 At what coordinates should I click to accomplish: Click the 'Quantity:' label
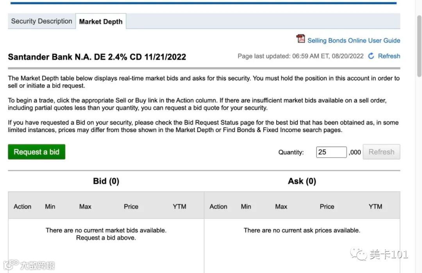tap(291, 152)
